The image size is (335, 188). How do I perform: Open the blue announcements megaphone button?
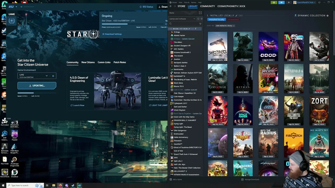click(281, 2)
